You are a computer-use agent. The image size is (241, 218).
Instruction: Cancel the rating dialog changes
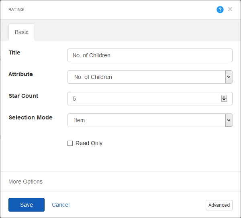[61, 205]
